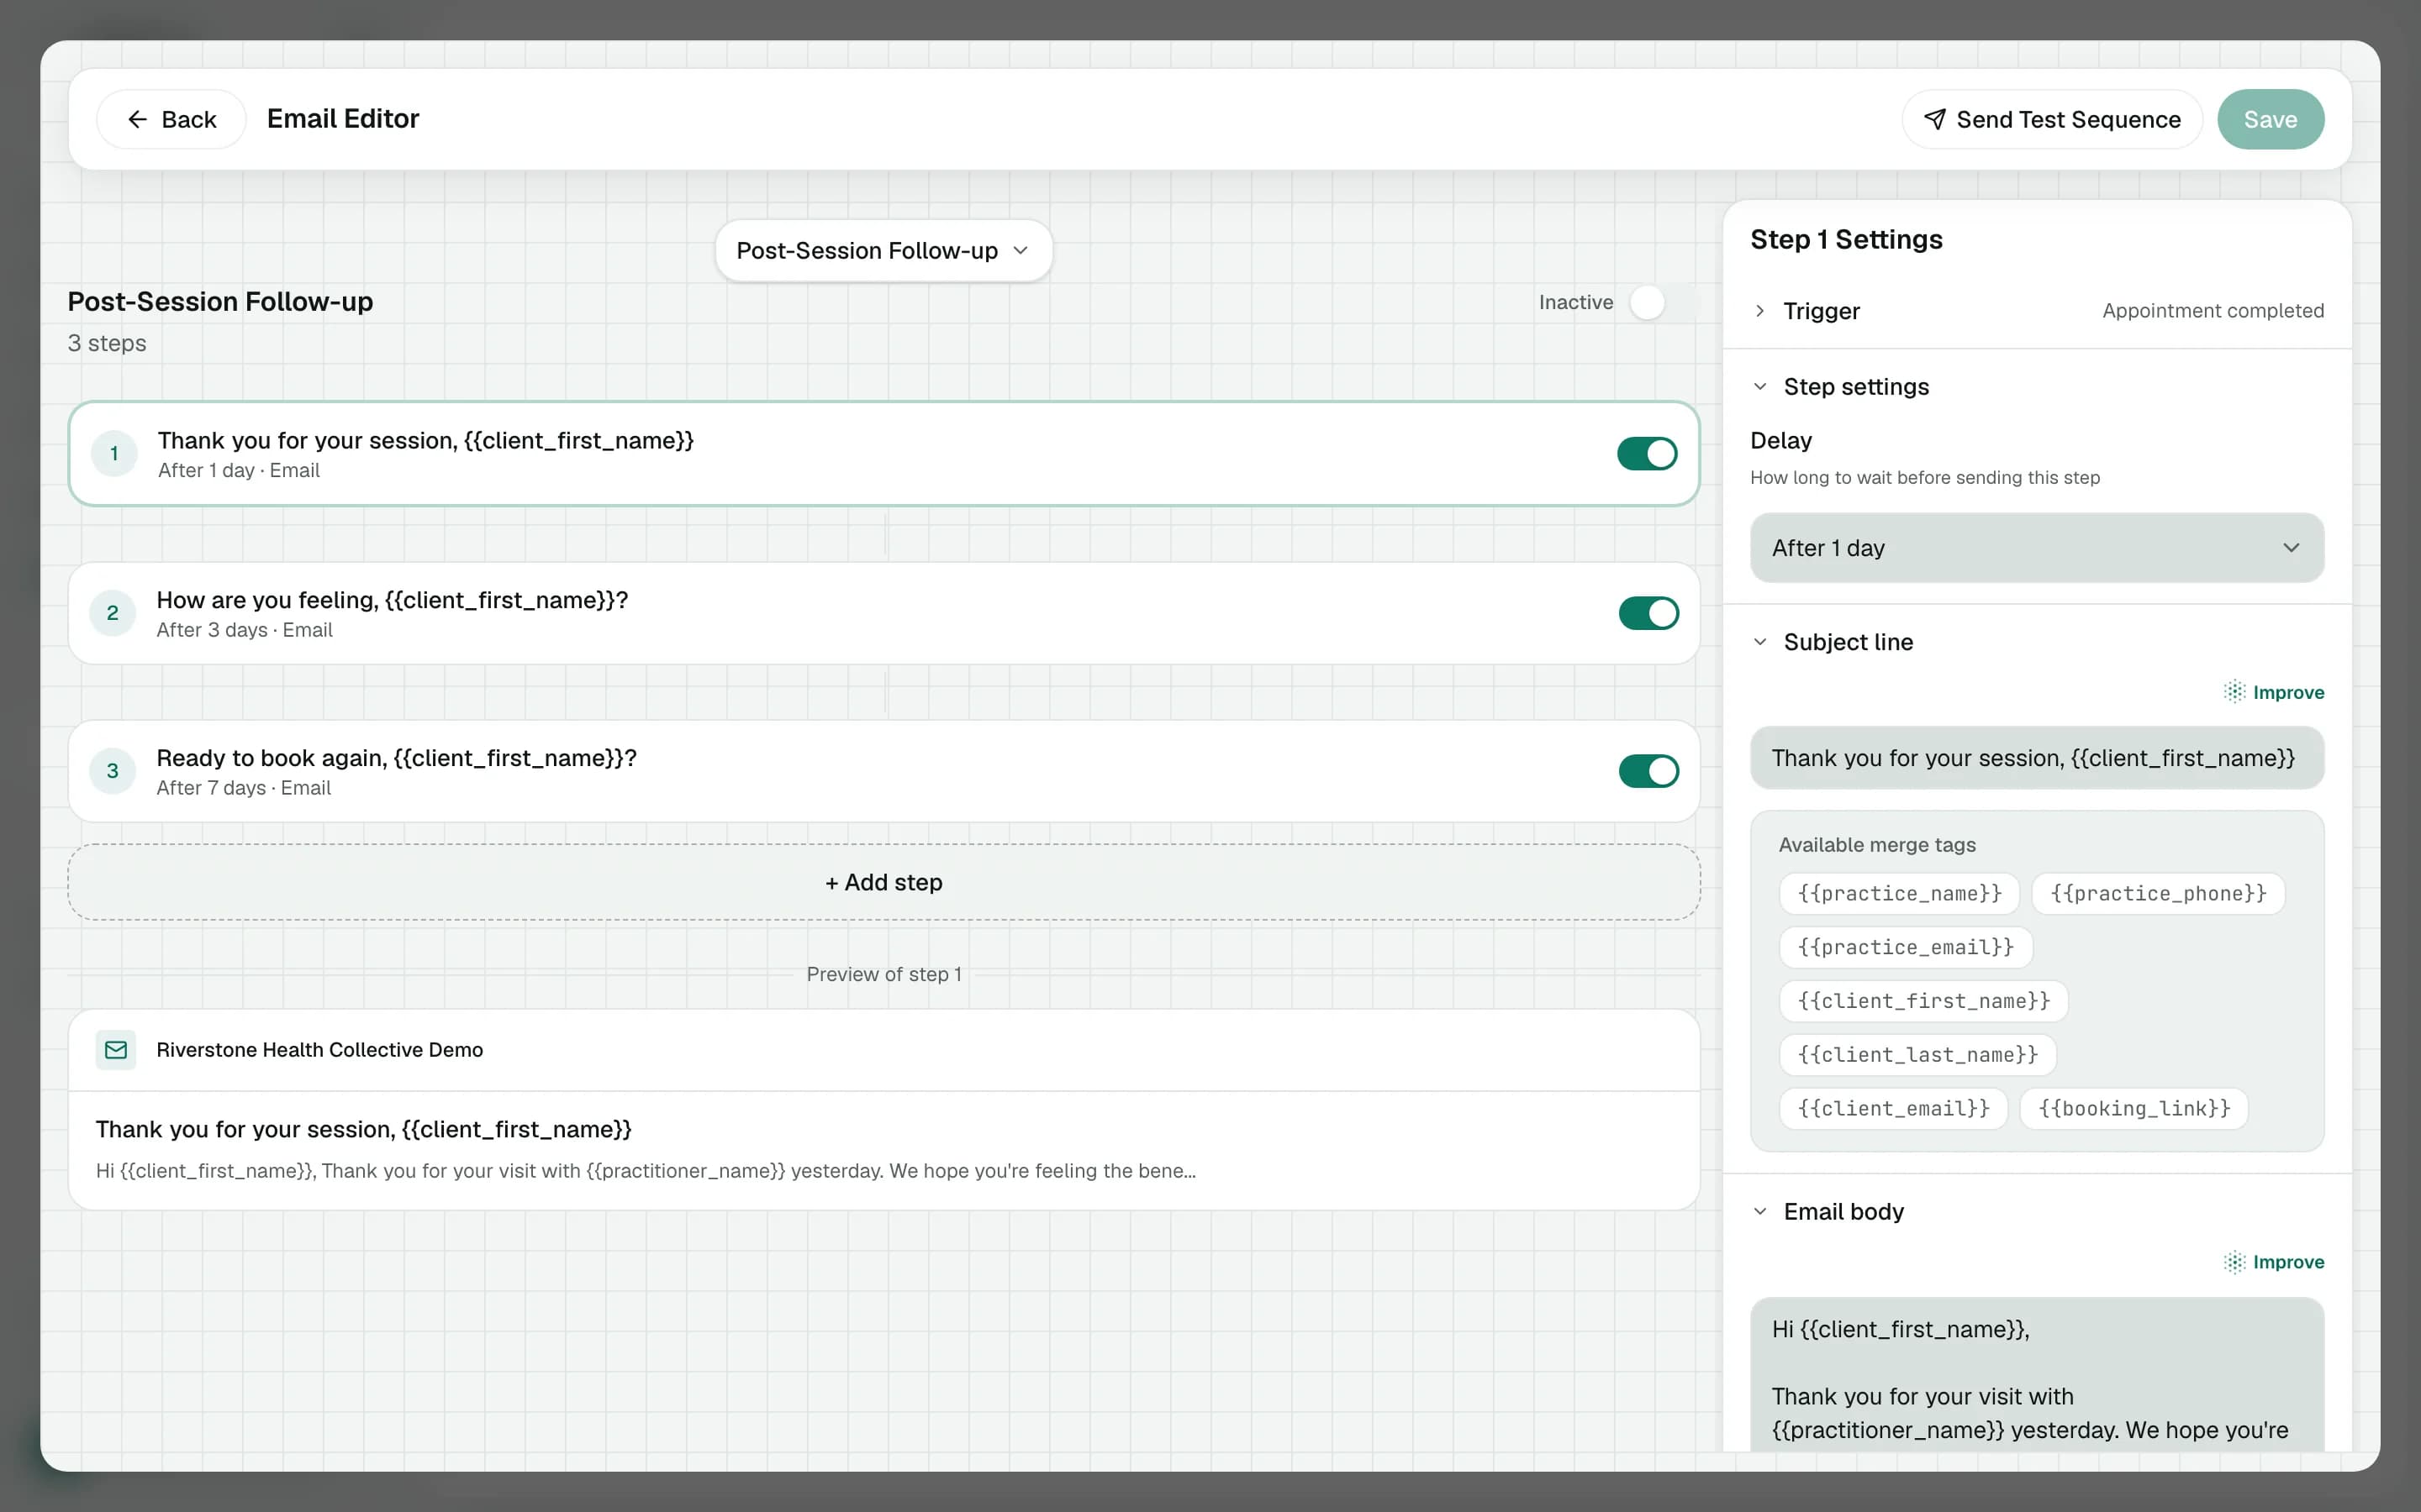Click the '3 steps' count text
This screenshot has height=1512, width=2421.
click(106, 343)
